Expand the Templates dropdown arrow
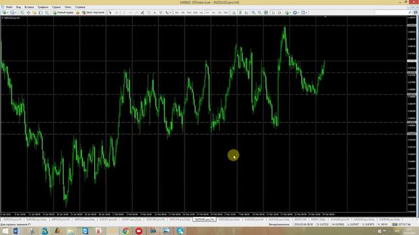Screen dimensions: 419x235 tap(306, 12)
